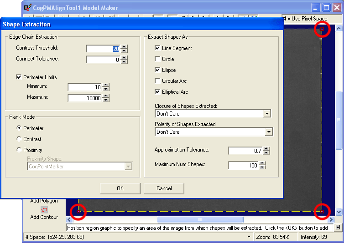
Task: Click the expand arrow icon beside the help text
Action: (x=338, y=228)
